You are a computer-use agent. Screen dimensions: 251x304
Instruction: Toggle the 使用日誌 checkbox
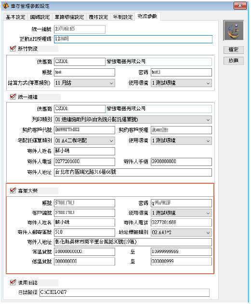(13, 282)
